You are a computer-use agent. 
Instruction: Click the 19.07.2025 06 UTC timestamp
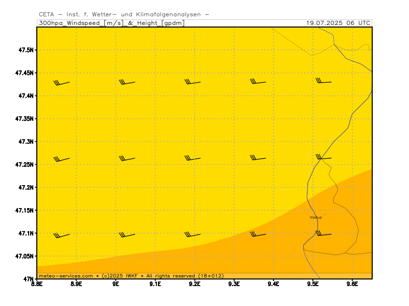click(x=338, y=23)
